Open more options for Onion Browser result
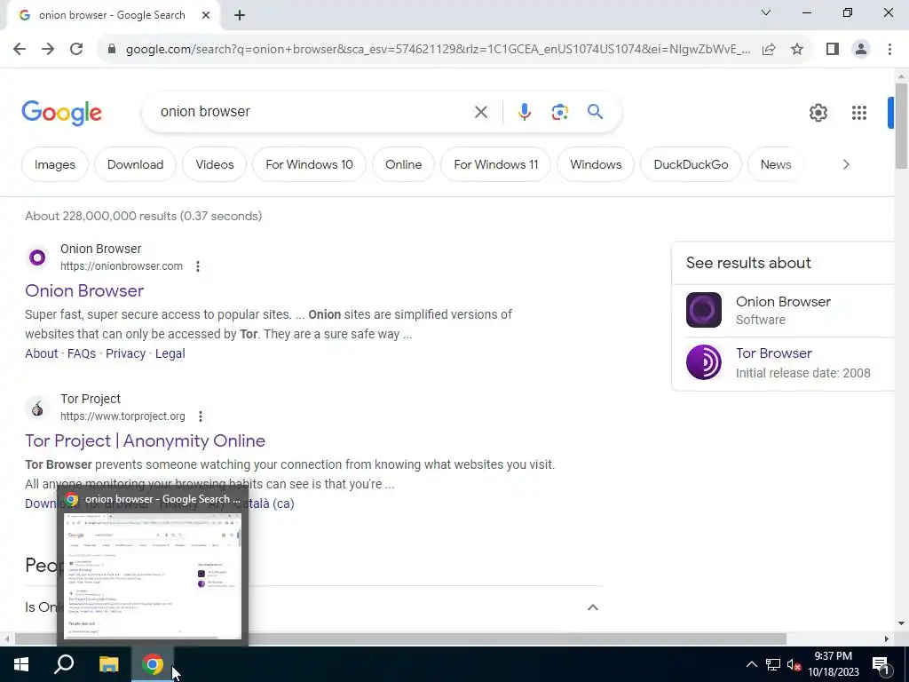The height and width of the screenshot is (682, 909). 198,266
